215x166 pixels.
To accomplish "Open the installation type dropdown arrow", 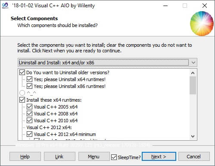I will coord(193,63).
